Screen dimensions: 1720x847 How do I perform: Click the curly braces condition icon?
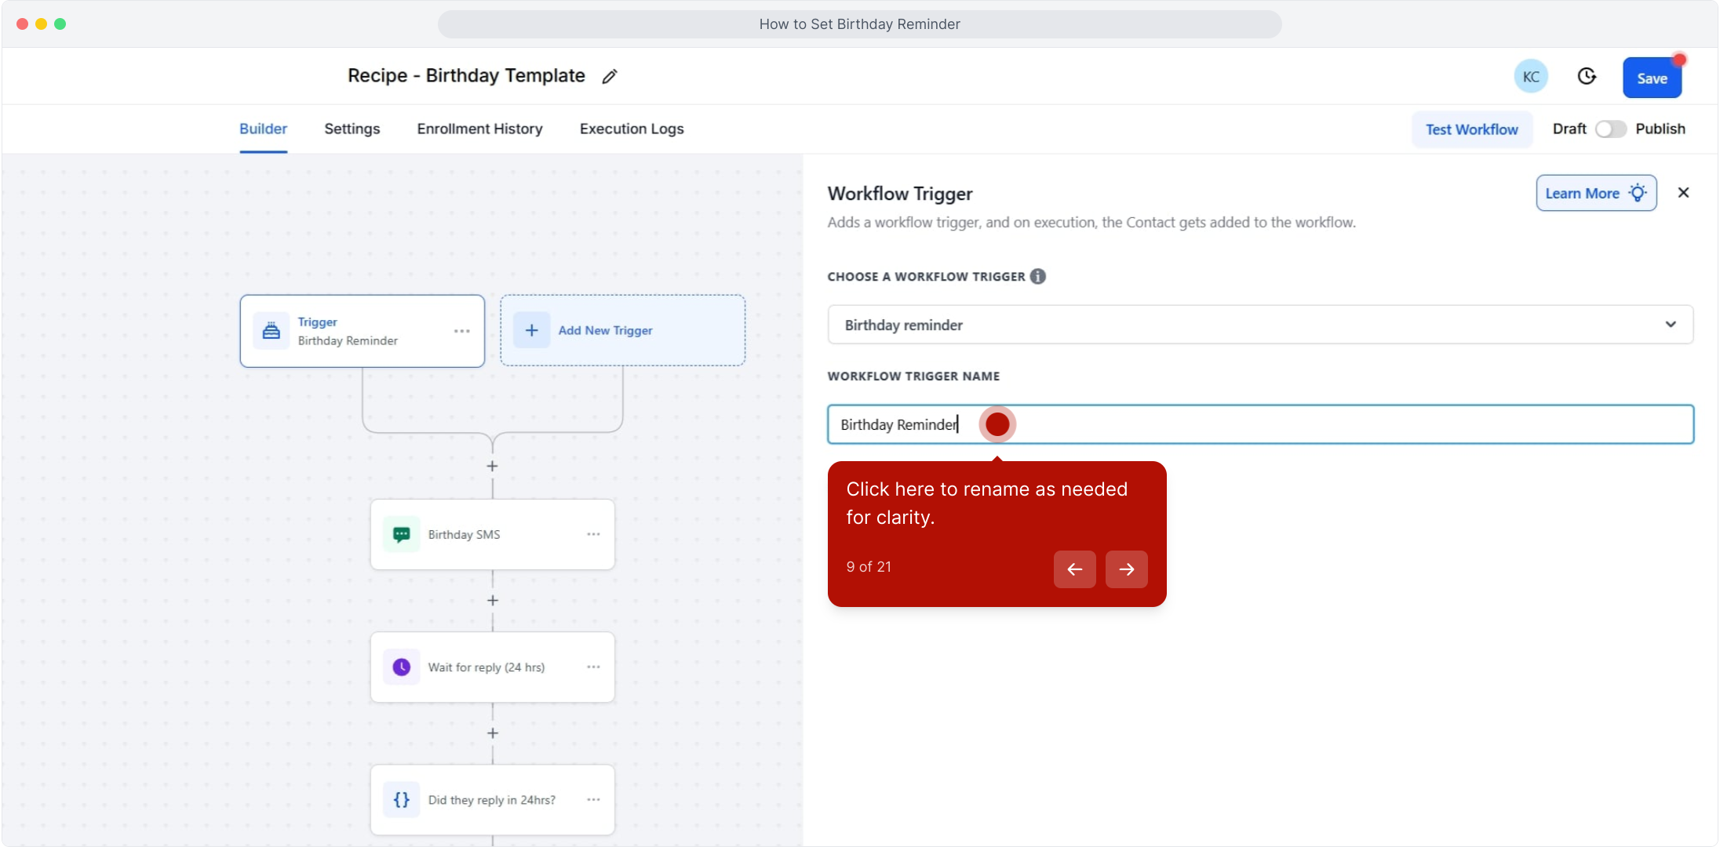(x=401, y=800)
